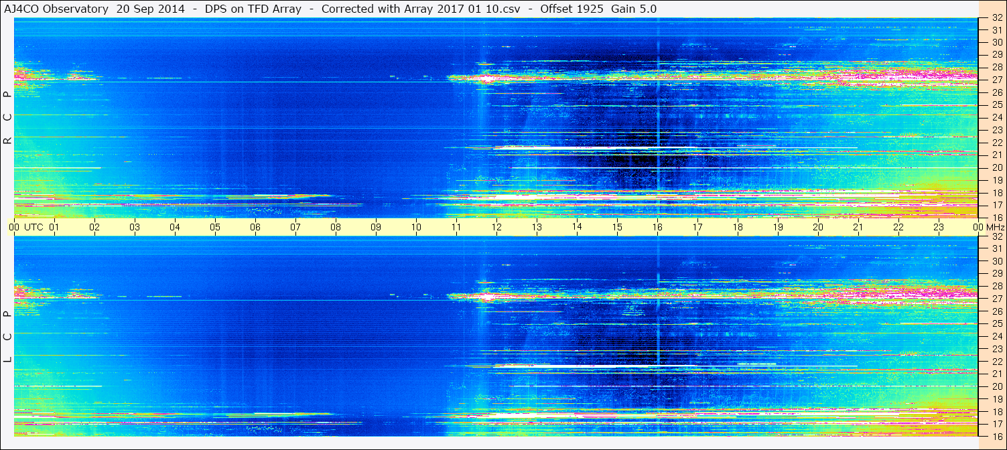Click the '04' hour tick label

tap(175, 228)
